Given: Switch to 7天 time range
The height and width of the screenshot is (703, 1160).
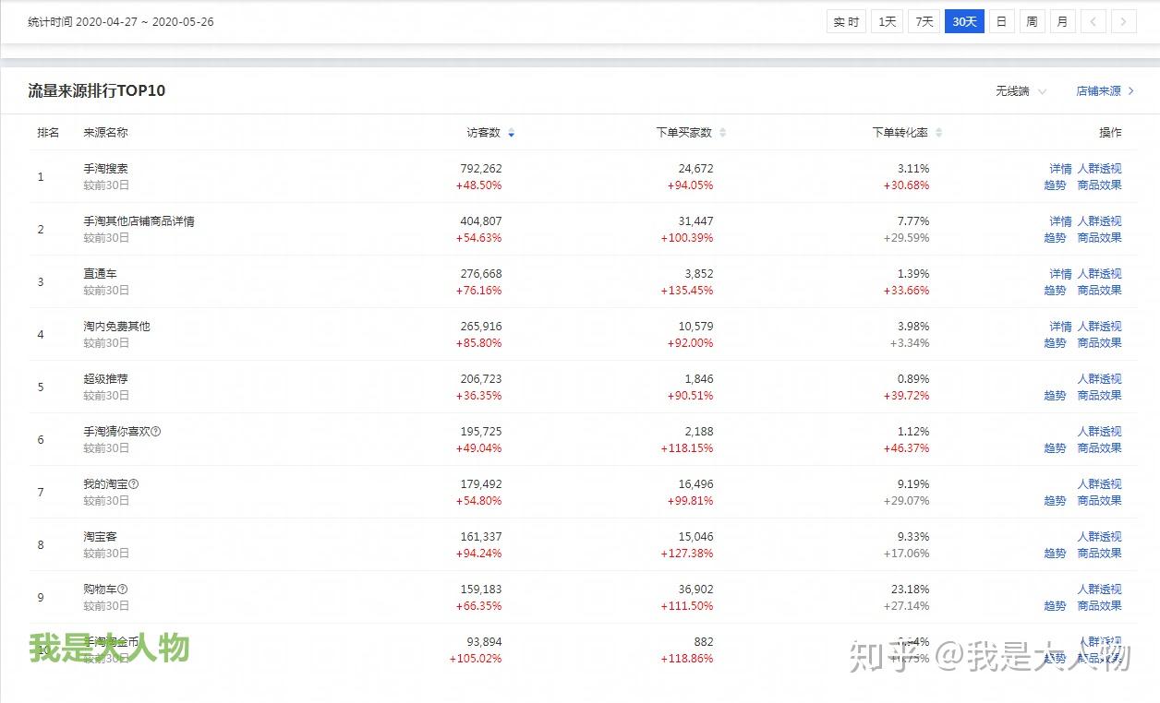Looking at the screenshot, I should [x=924, y=21].
